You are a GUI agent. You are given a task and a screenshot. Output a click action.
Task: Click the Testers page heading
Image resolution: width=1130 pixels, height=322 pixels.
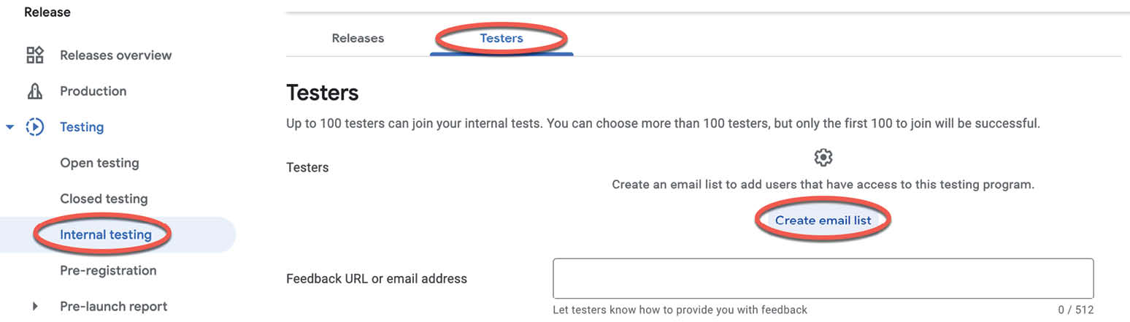coord(322,93)
